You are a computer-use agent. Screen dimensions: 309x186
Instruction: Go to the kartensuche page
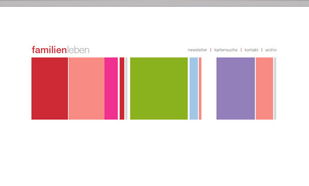pyautogui.click(x=226, y=50)
